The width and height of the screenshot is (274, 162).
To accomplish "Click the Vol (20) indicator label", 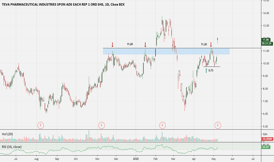I will pyautogui.click(x=7, y=134).
